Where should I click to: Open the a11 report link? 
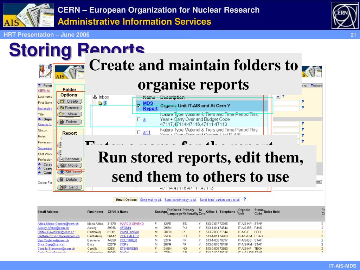click(147, 132)
